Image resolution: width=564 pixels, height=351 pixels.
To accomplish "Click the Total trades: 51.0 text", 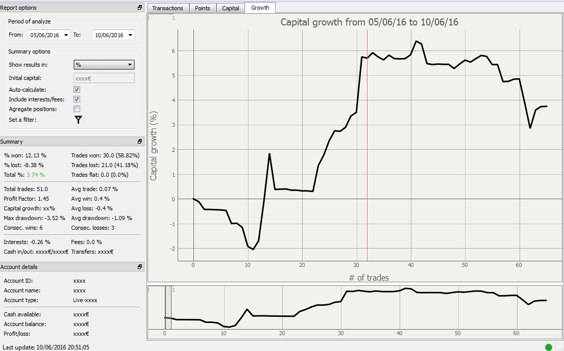I will (26, 189).
